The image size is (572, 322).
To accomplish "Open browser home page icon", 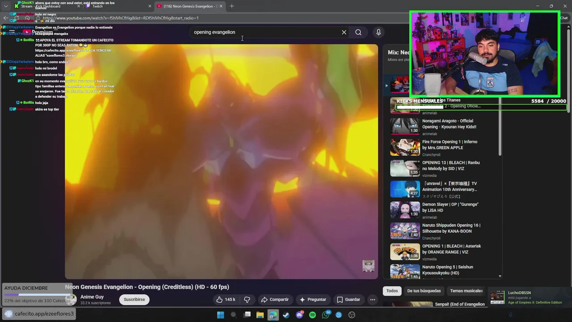I will tap(27, 18).
